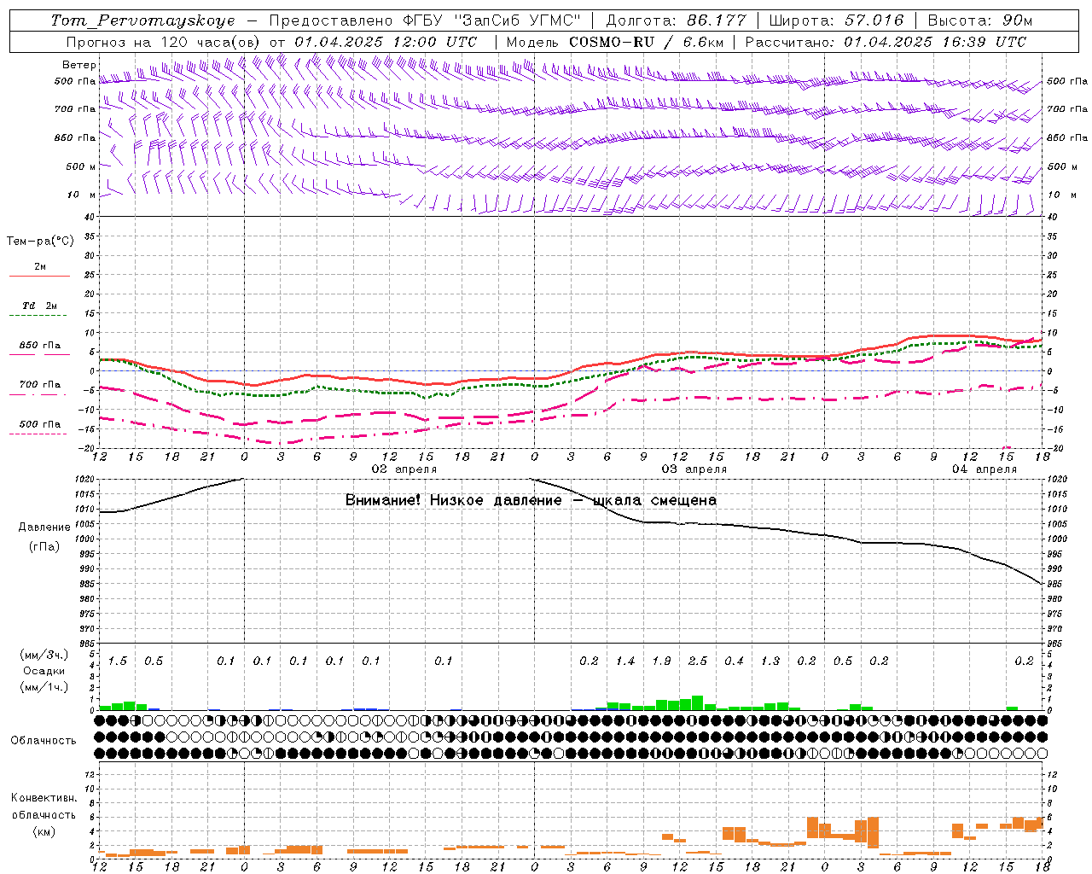Click the latitude value Широта: 57.016

coord(836,20)
